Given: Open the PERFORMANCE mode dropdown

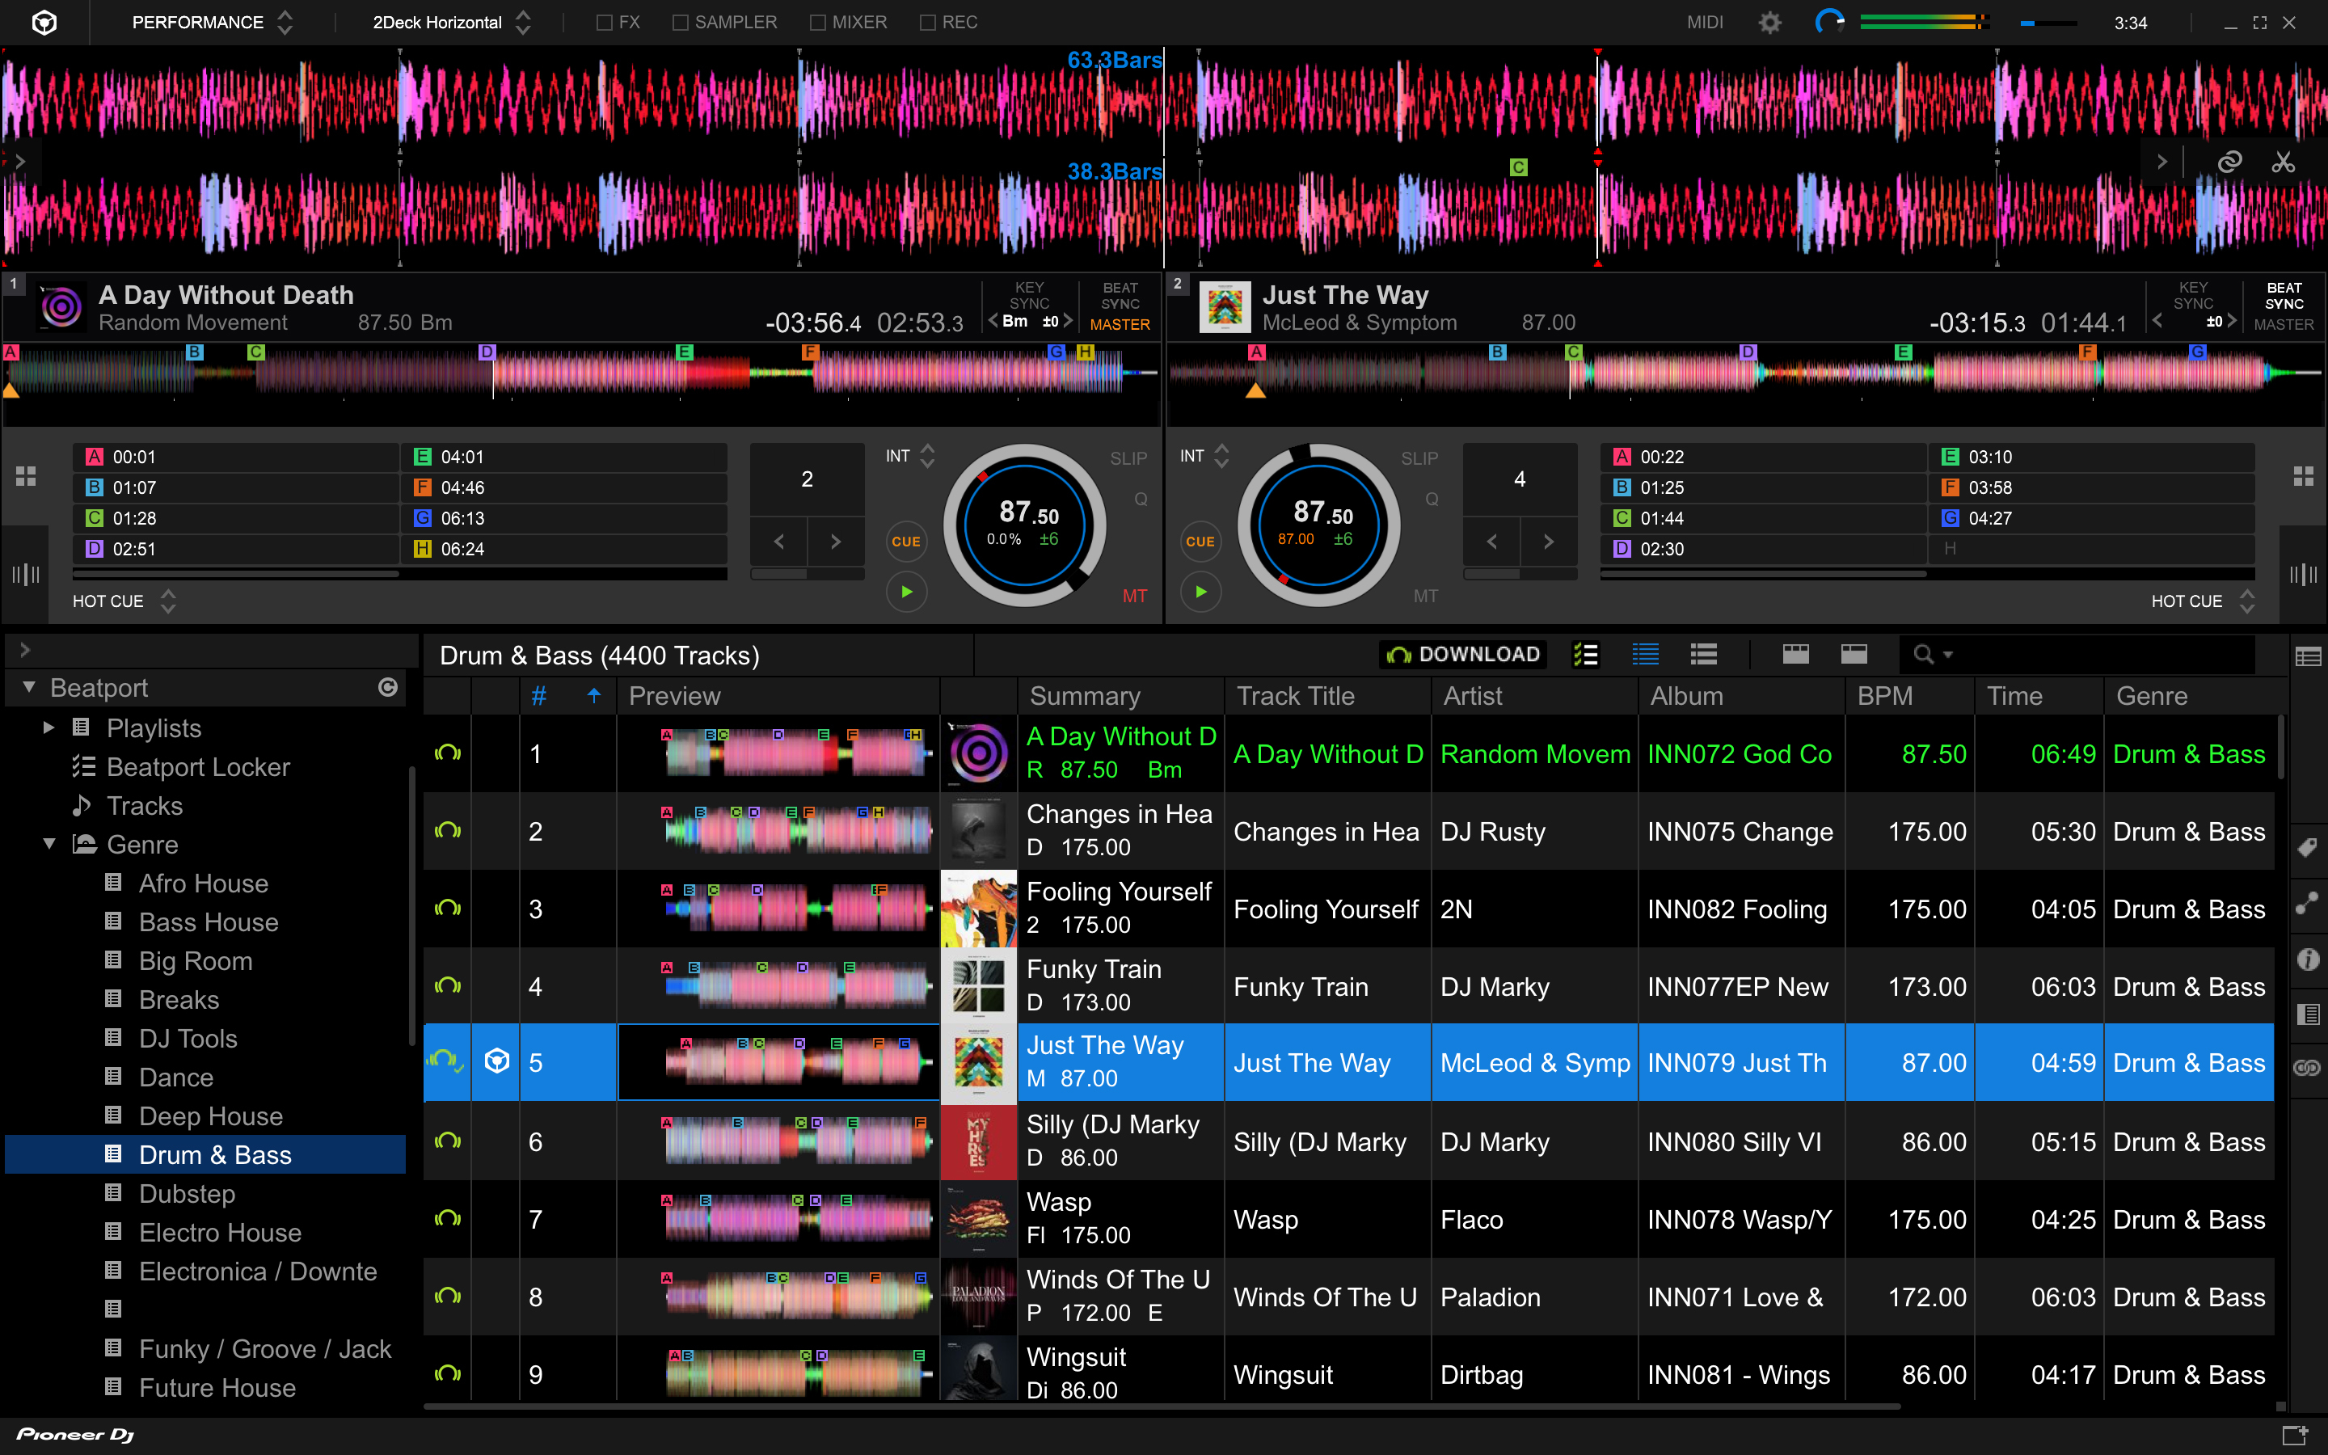Looking at the screenshot, I should pos(212,22).
